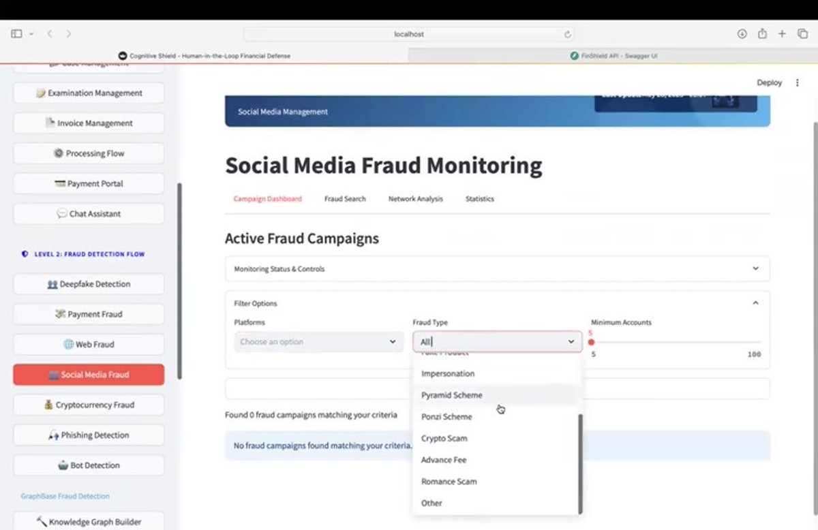
Task: Open Knowledge Graph Builder in sidebar
Action: coord(89,521)
